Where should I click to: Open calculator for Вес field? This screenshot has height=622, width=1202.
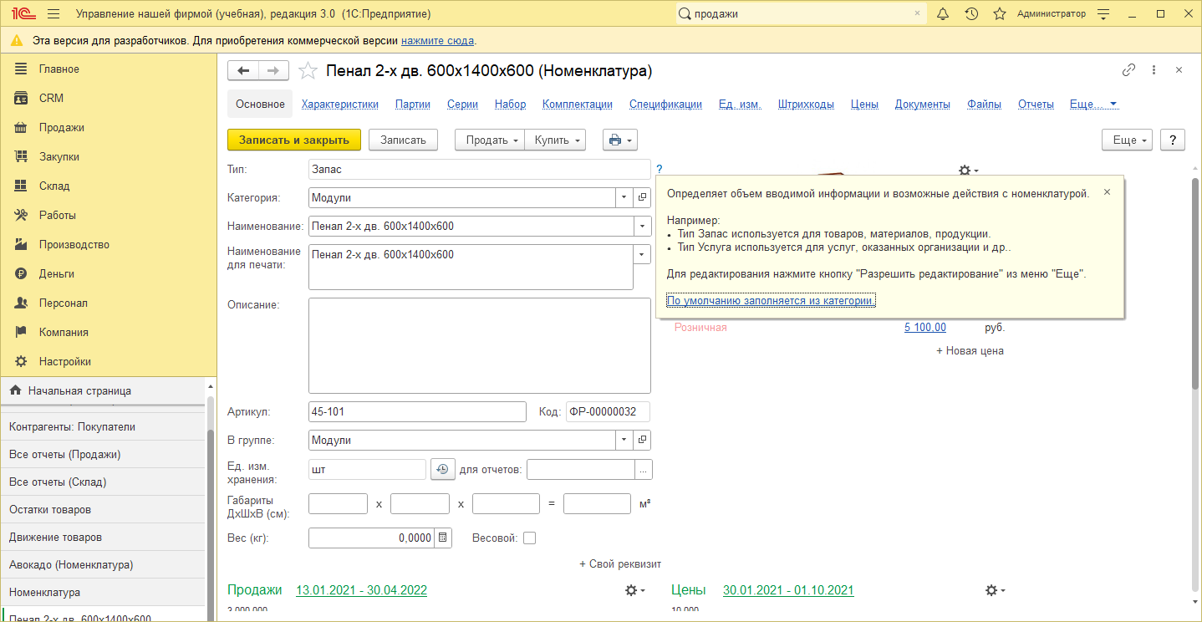point(443,538)
